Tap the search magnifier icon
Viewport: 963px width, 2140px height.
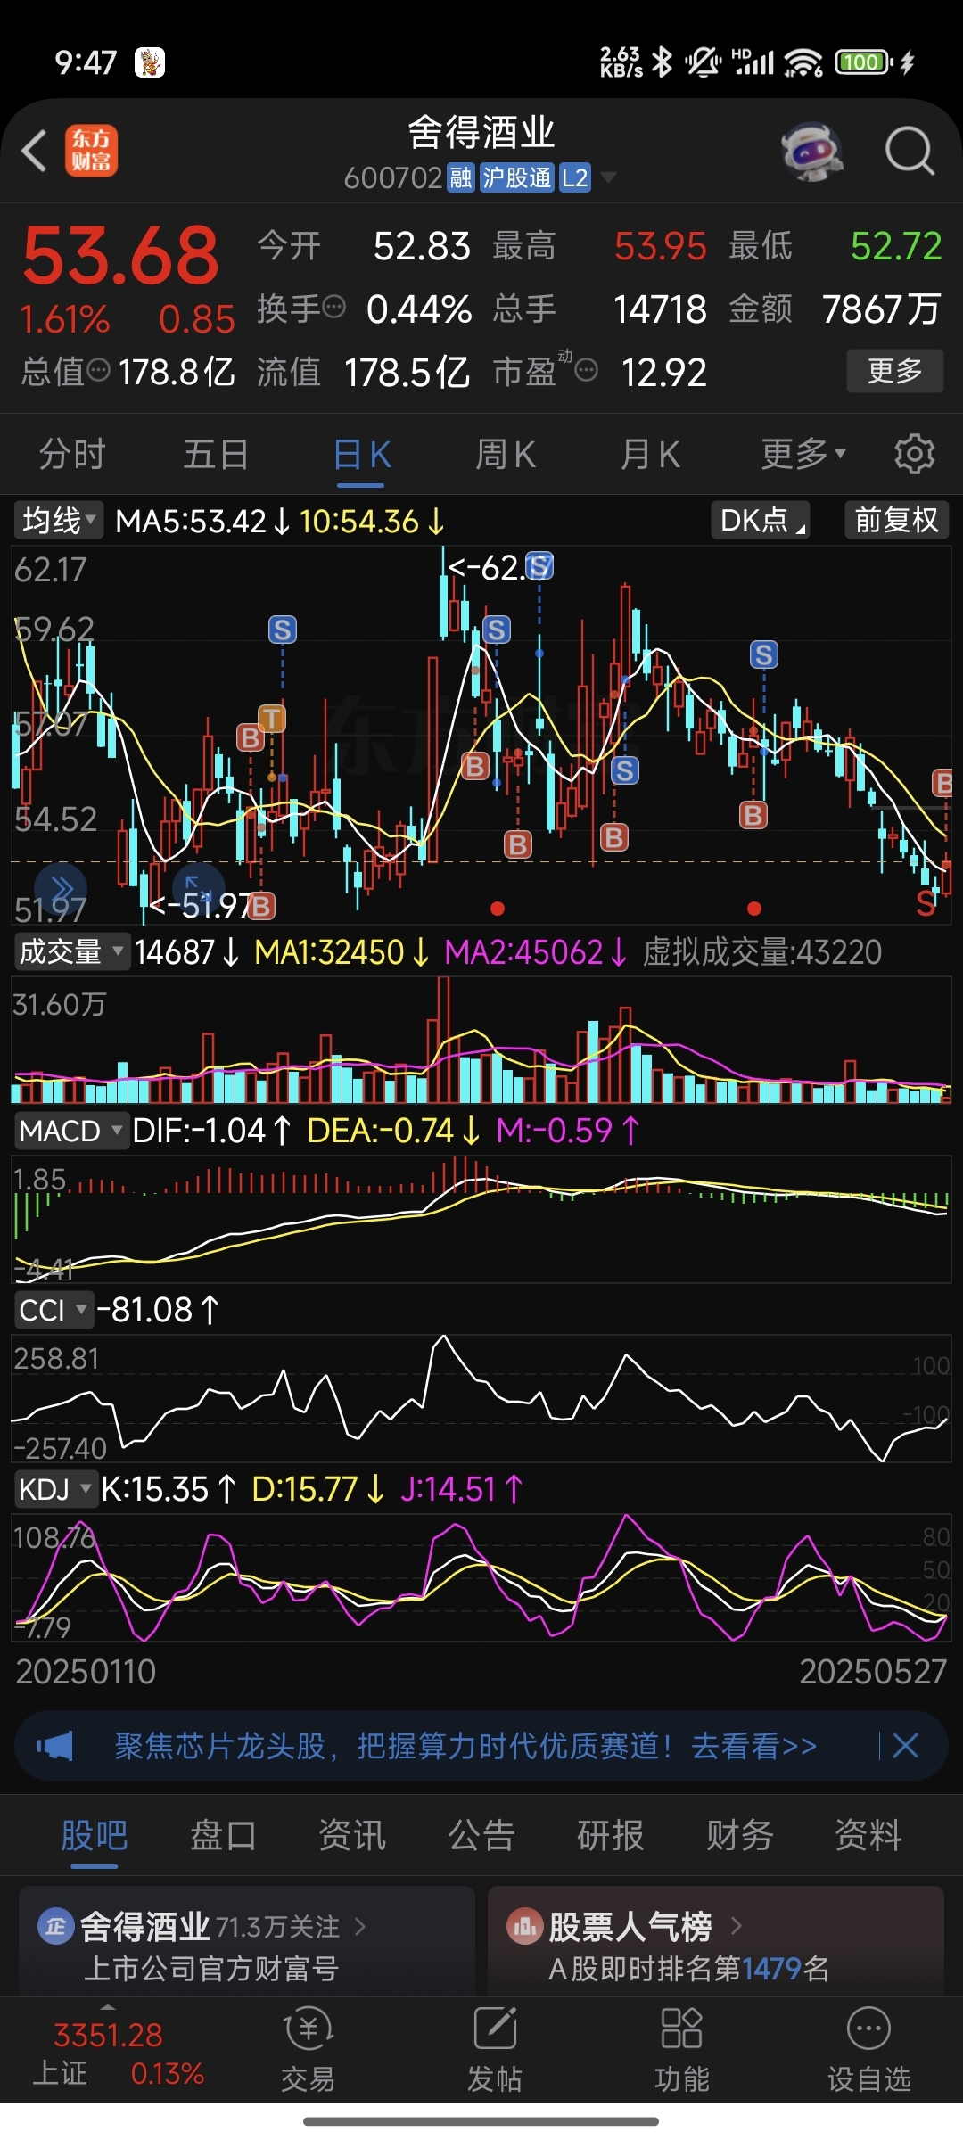[909, 151]
